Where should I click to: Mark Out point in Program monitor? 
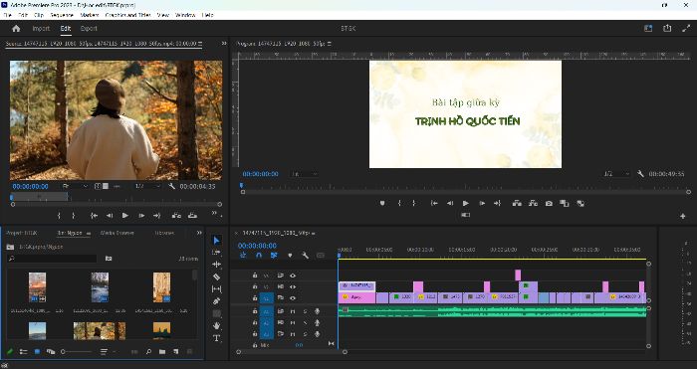pyautogui.click(x=414, y=203)
